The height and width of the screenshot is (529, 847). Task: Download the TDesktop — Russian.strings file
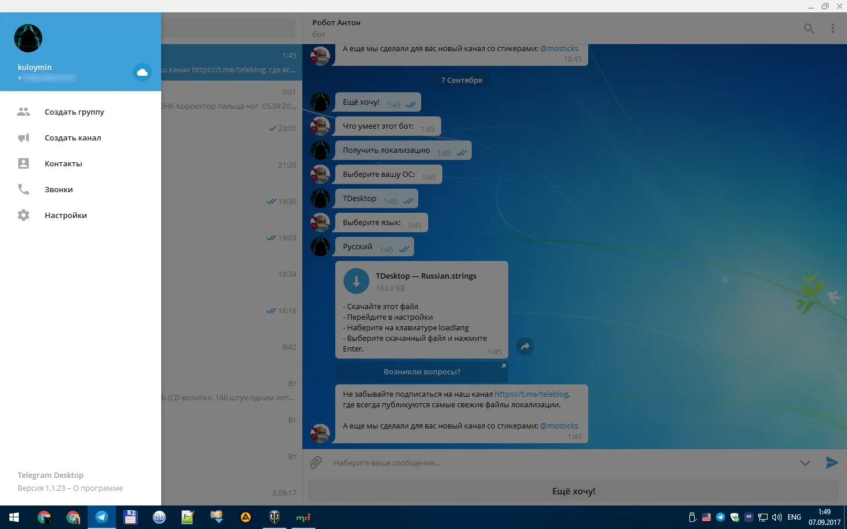pos(356,282)
